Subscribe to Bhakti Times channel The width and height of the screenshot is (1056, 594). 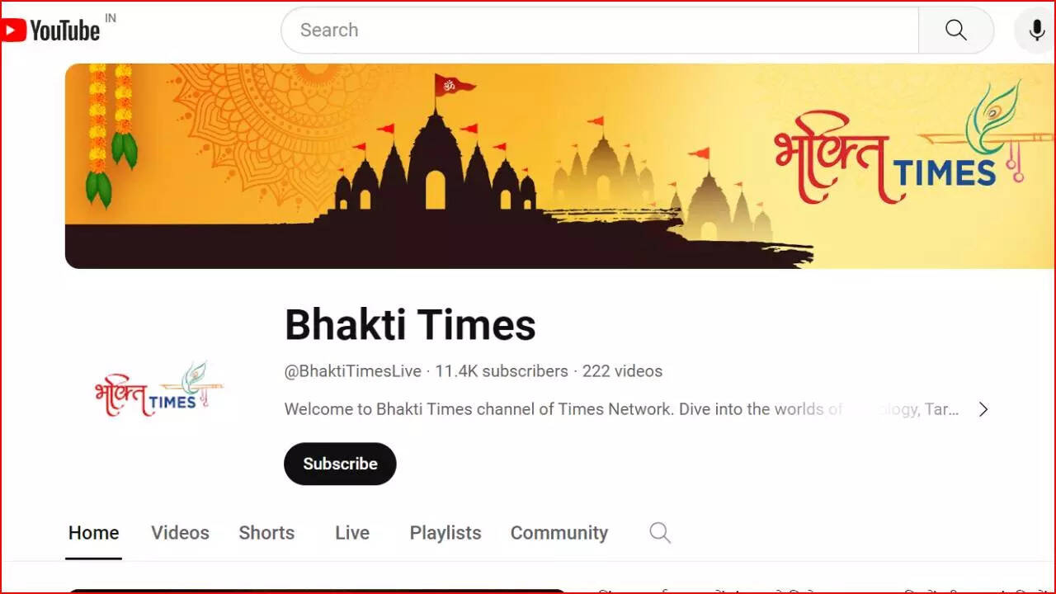coord(340,464)
